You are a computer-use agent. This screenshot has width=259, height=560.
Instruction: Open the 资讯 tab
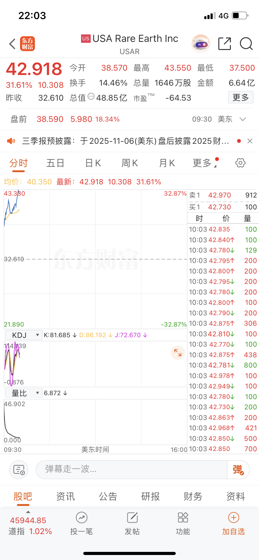pyautogui.click(x=65, y=496)
